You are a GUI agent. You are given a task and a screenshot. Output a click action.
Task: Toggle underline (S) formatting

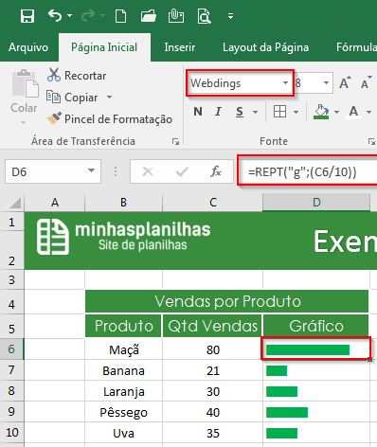[x=240, y=112]
